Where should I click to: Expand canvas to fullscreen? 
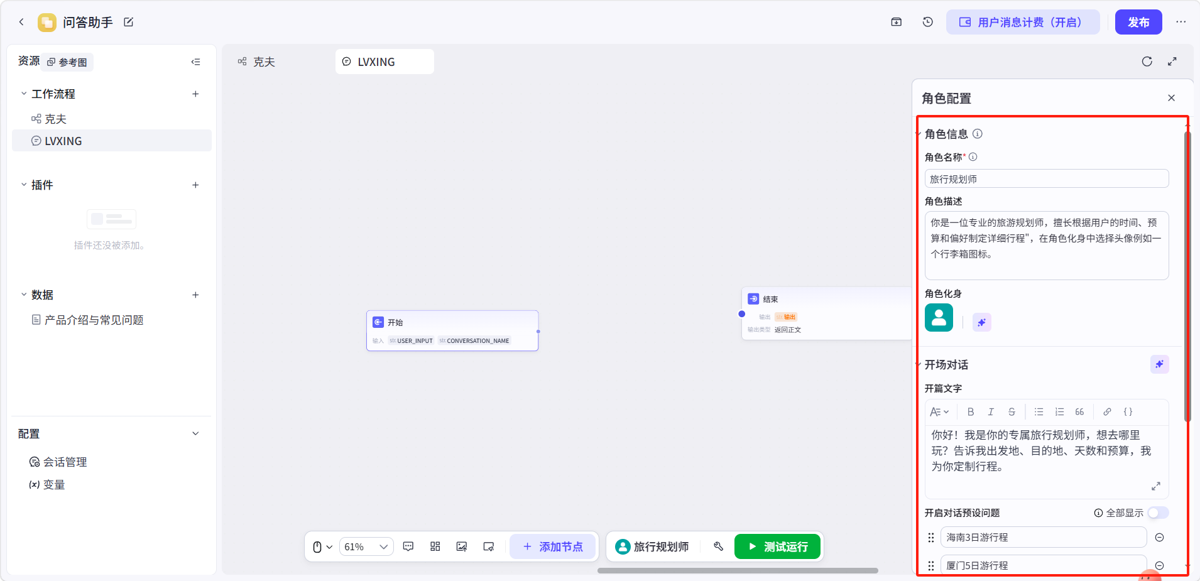[1172, 62]
